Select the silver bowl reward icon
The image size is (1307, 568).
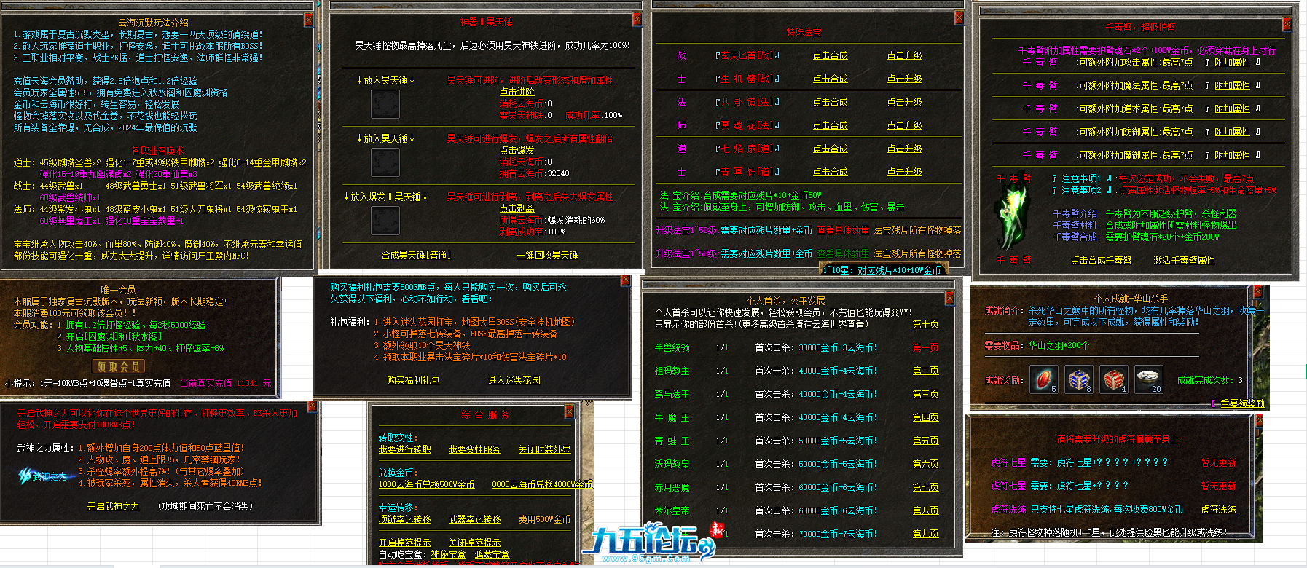1149,379
